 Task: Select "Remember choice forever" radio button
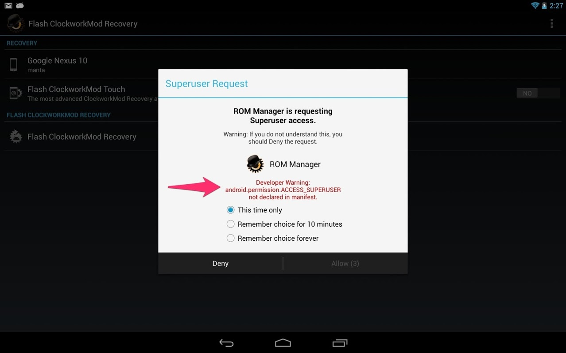(272, 238)
